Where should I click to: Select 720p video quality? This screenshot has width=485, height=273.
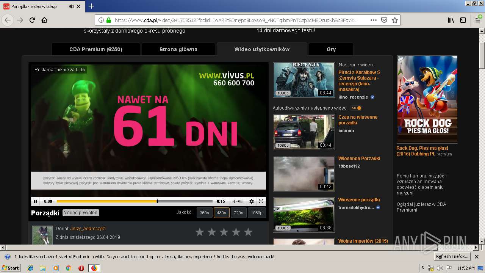click(238, 213)
